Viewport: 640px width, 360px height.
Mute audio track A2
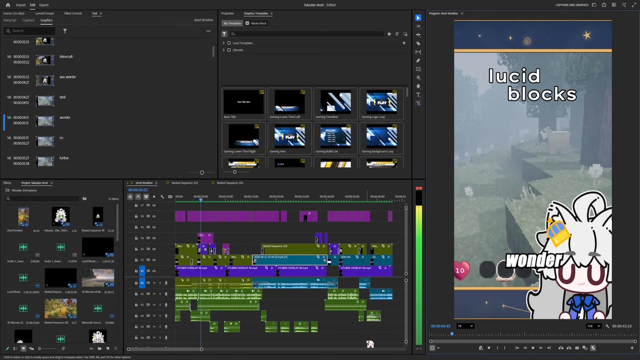click(x=154, y=294)
